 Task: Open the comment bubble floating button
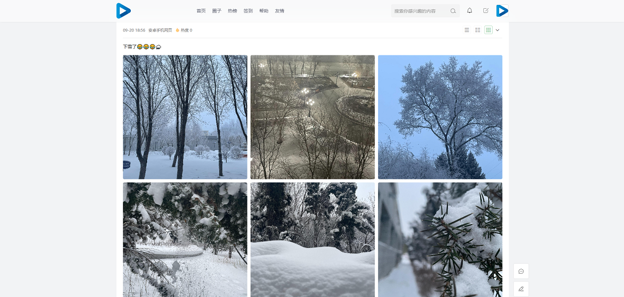click(521, 271)
